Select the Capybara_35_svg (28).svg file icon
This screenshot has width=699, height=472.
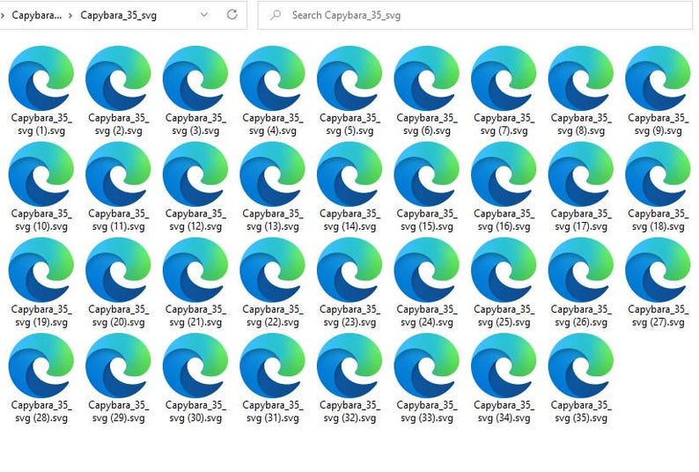(x=41, y=365)
